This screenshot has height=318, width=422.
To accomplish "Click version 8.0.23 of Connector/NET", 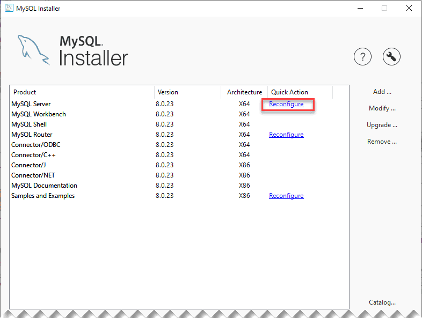I will pos(164,175).
